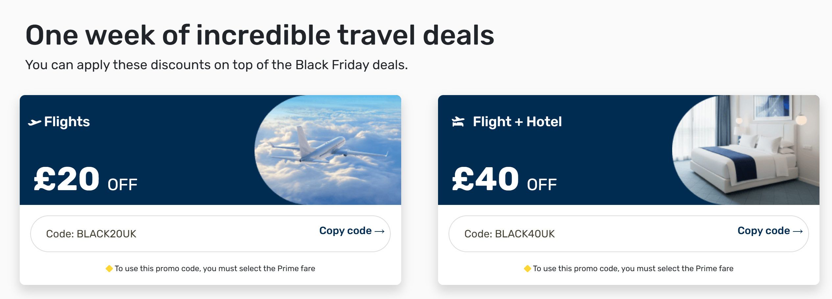
Task: Click the airplane icon beside Flights
Action: coord(35,122)
